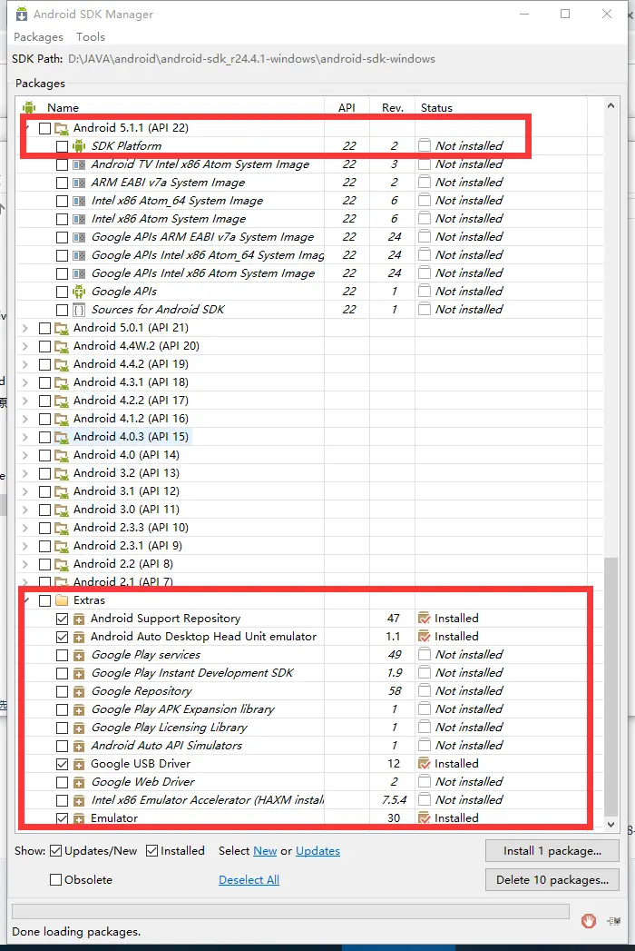Click Install 1 package button
Screen dimensions: 635x951
(552, 851)
